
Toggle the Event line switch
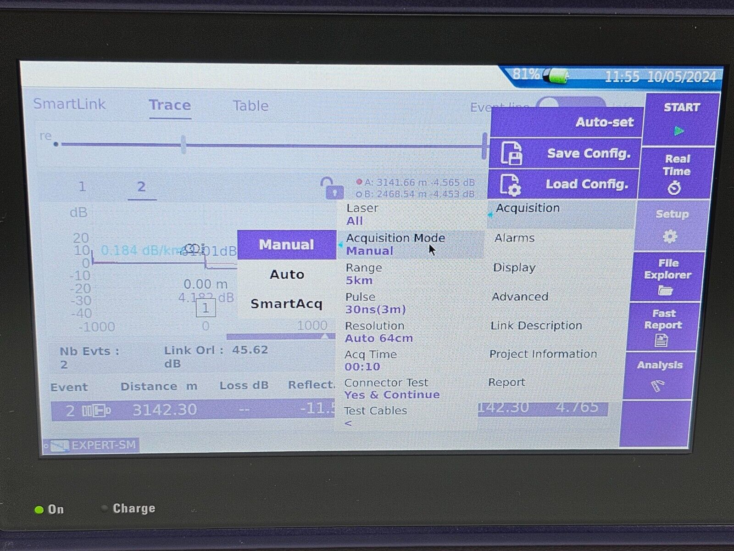(x=570, y=104)
